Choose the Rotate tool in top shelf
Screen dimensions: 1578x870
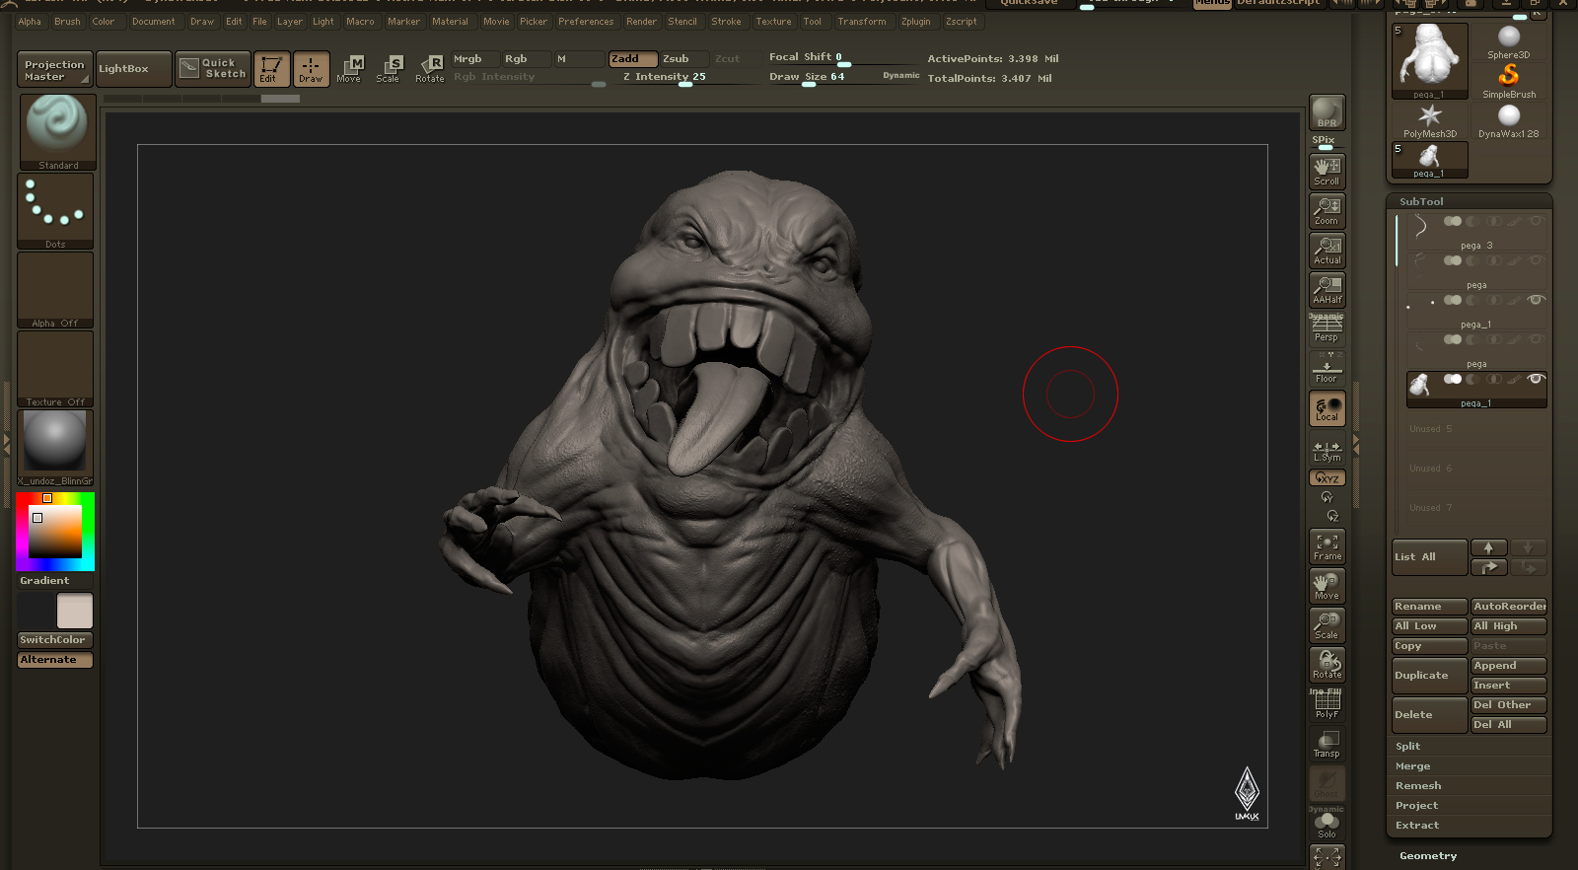click(430, 69)
